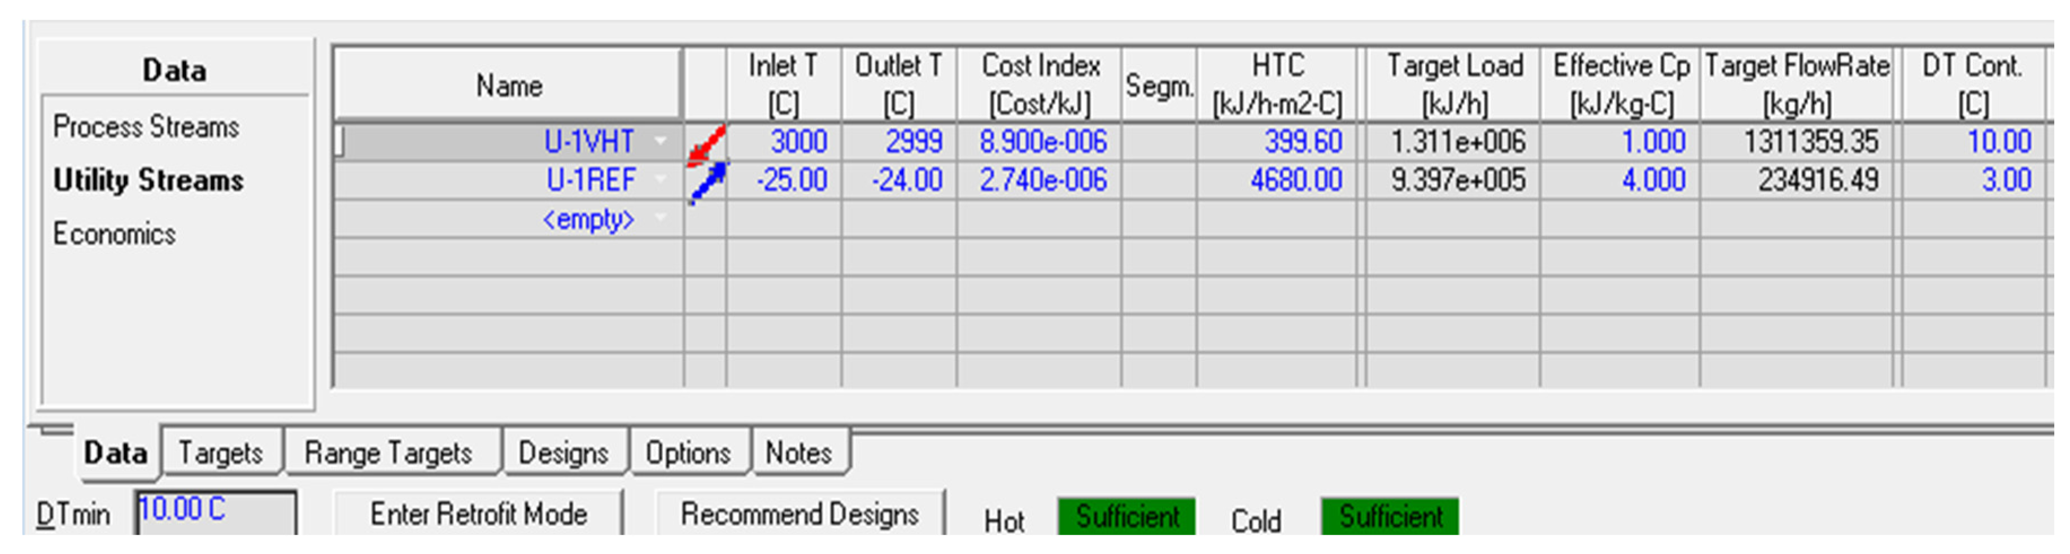Select the U-1REF name cell
The image size is (2070, 554).
508,181
